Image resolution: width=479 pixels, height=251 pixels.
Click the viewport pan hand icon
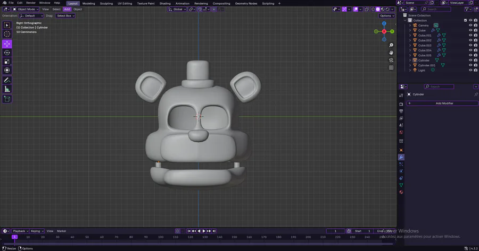tap(391, 53)
